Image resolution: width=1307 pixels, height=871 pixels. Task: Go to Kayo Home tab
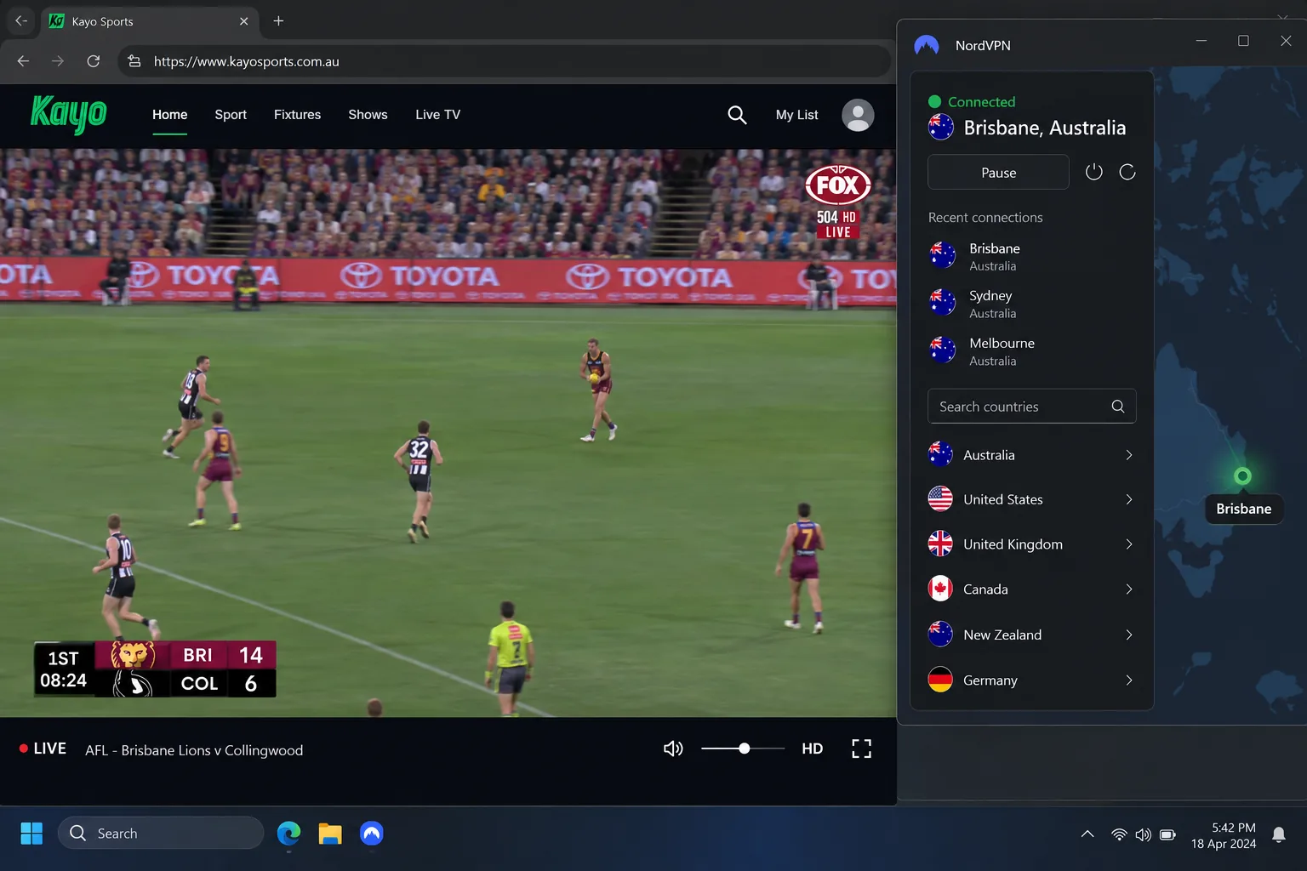tap(169, 115)
